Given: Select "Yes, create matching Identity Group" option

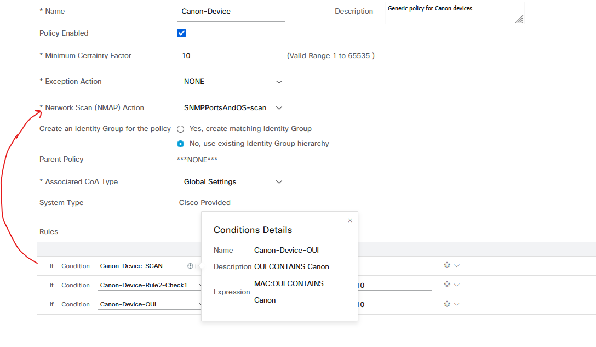Looking at the screenshot, I should tap(180, 128).
